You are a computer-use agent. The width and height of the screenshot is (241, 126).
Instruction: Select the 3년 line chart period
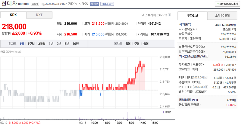point(59,44)
